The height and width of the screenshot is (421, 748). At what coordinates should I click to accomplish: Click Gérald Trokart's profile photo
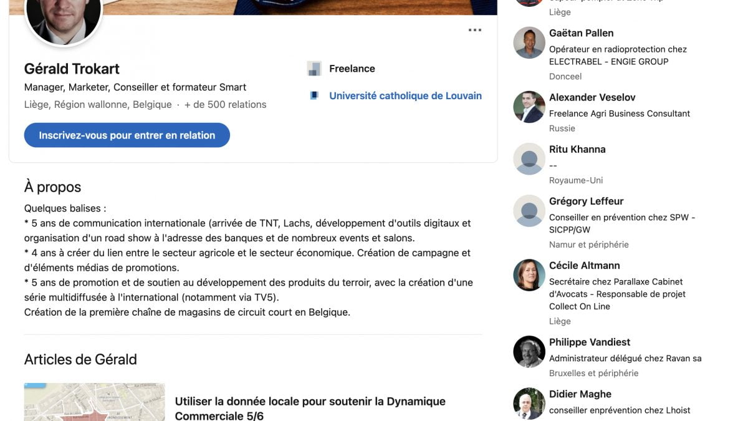point(64,19)
